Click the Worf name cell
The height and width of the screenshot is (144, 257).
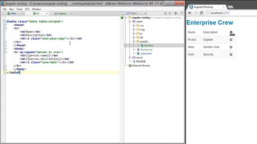[x=191, y=54]
